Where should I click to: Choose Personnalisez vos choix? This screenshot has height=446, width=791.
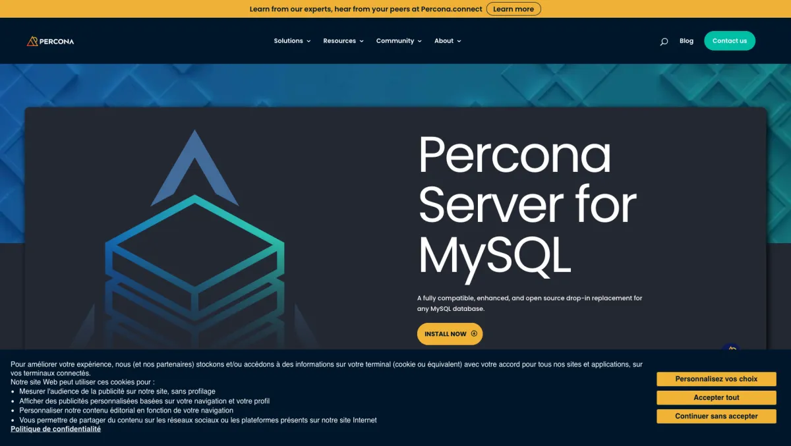[x=717, y=379]
